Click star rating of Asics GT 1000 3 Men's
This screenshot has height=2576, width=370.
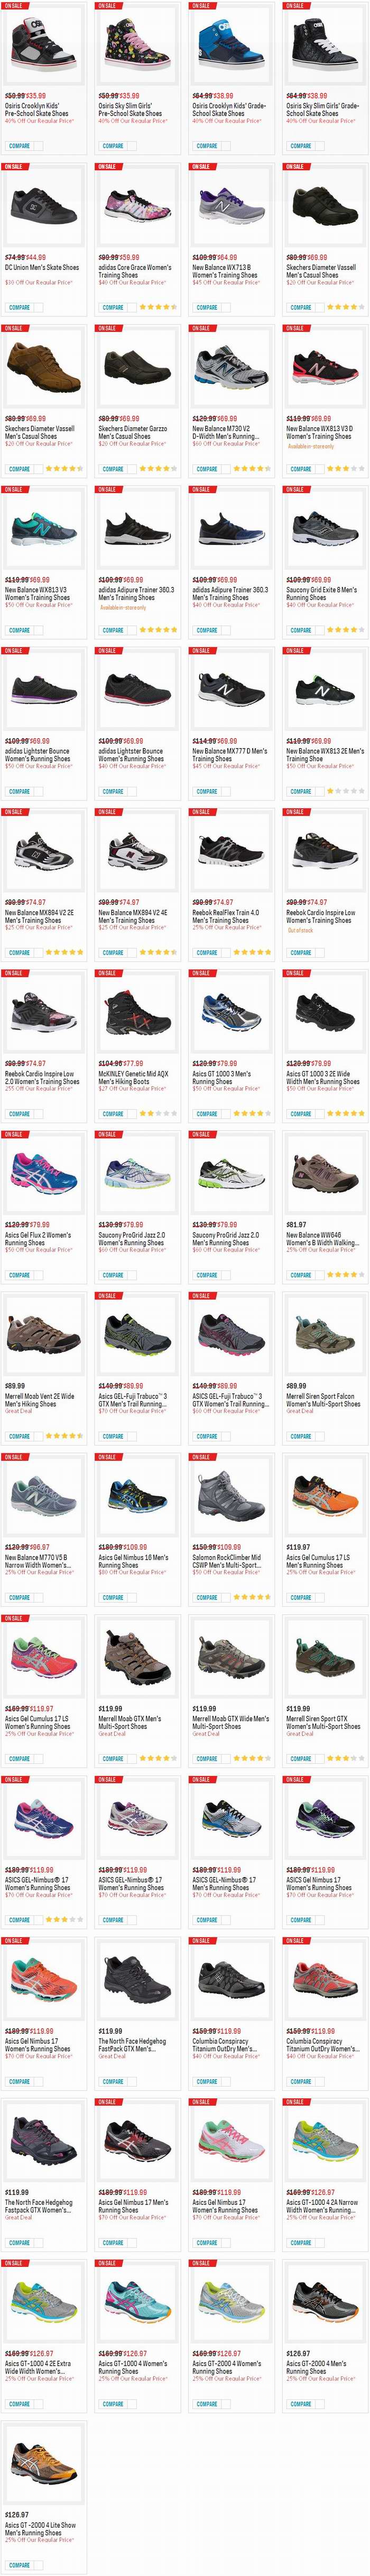(x=251, y=1113)
